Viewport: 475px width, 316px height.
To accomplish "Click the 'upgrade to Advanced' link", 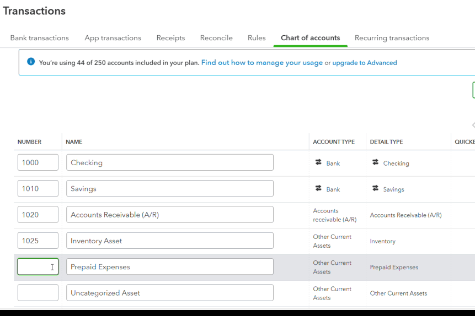I will 365,63.
